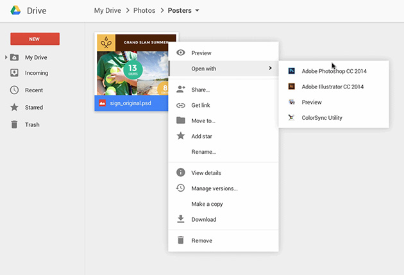Click the Adobe Photoshop CC 2014 icon

tap(292, 71)
